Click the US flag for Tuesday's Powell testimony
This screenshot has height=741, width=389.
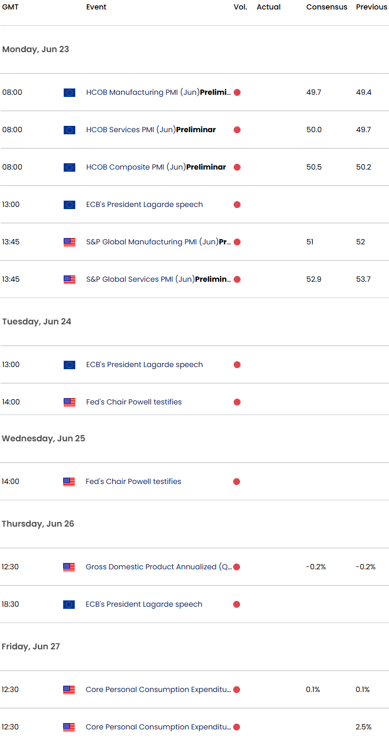point(69,402)
